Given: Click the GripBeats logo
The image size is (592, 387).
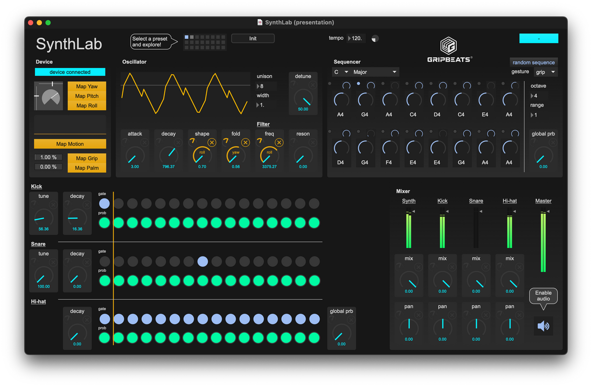Looking at the screenshot, I should point(449,49).
